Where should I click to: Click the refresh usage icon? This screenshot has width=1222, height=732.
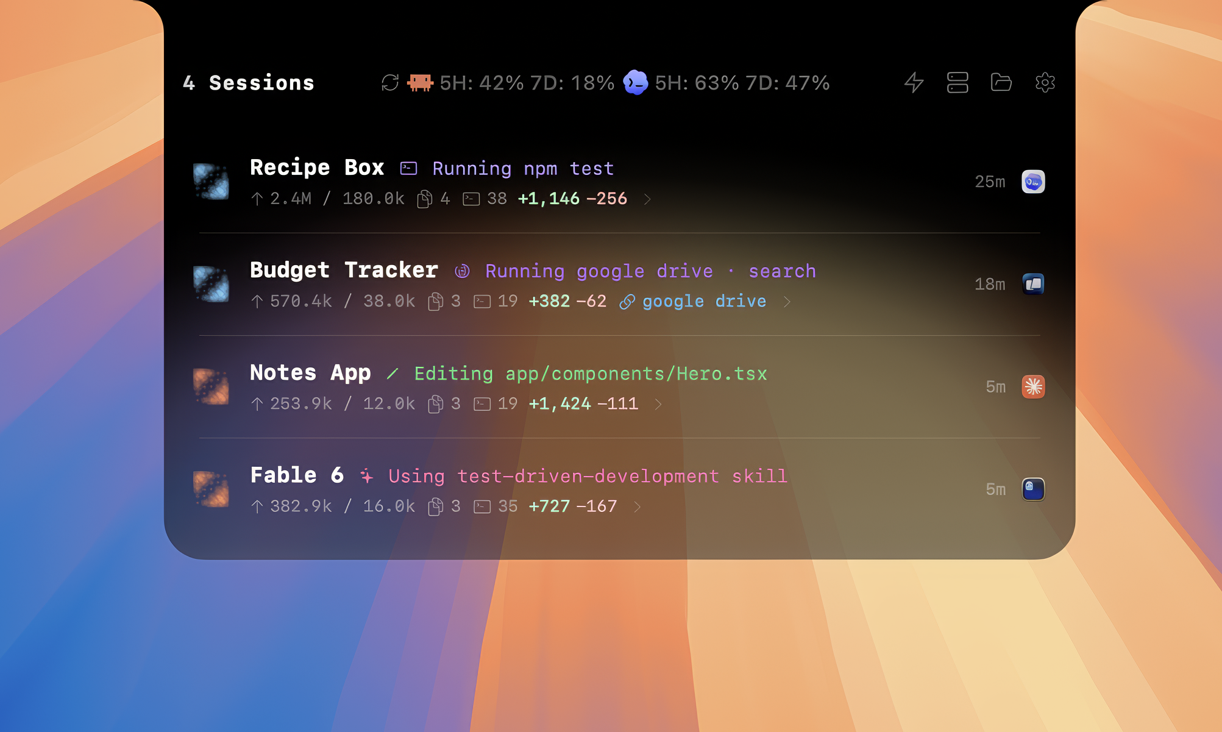(390, 82)
